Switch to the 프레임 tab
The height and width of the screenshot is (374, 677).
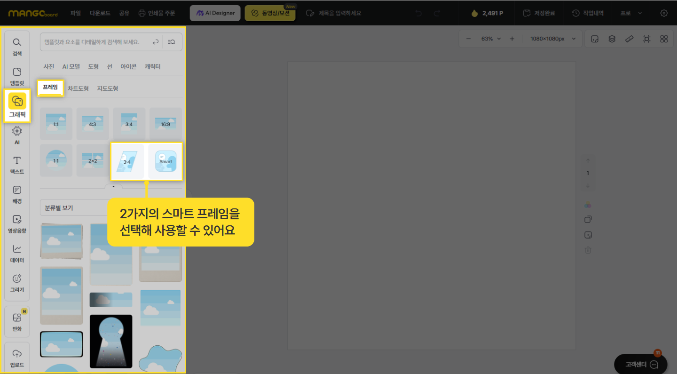pos(50,88)
